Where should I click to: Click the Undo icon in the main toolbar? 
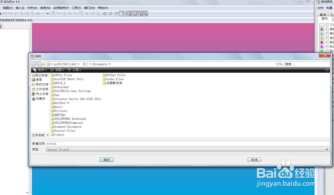tap(5, 14)
